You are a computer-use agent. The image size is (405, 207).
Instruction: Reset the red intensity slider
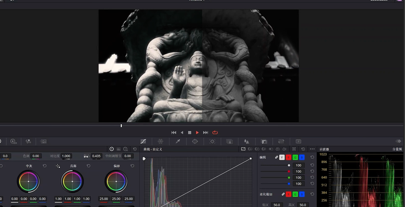pos(312,171)
